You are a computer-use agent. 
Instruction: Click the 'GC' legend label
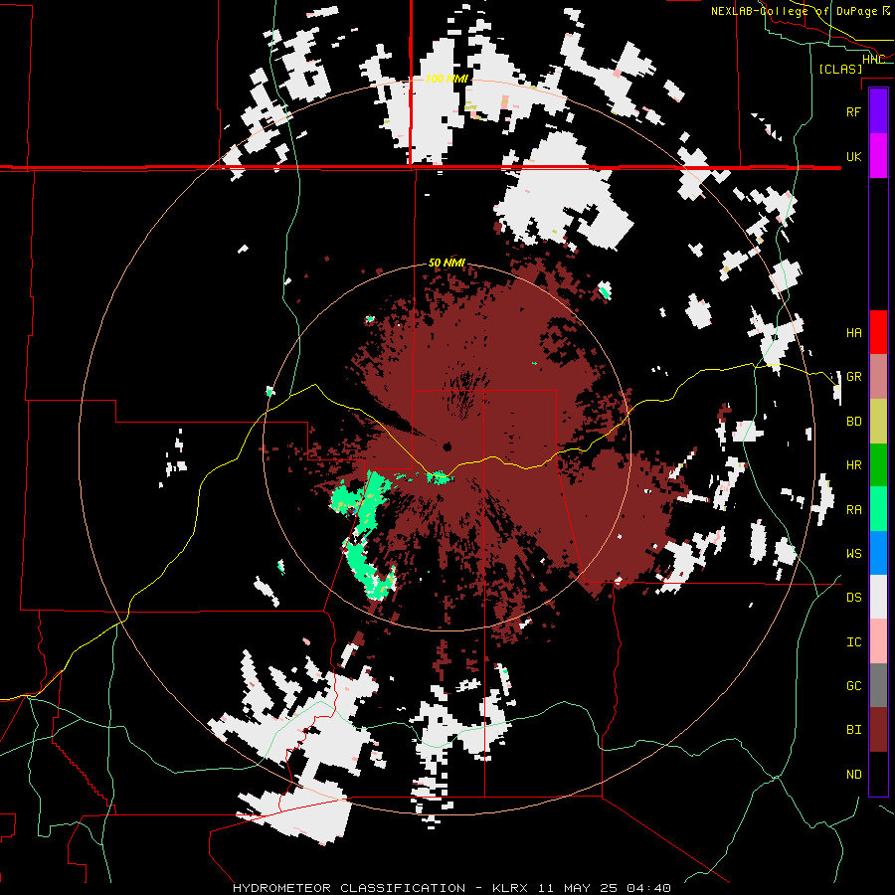(x=854, y=686)
